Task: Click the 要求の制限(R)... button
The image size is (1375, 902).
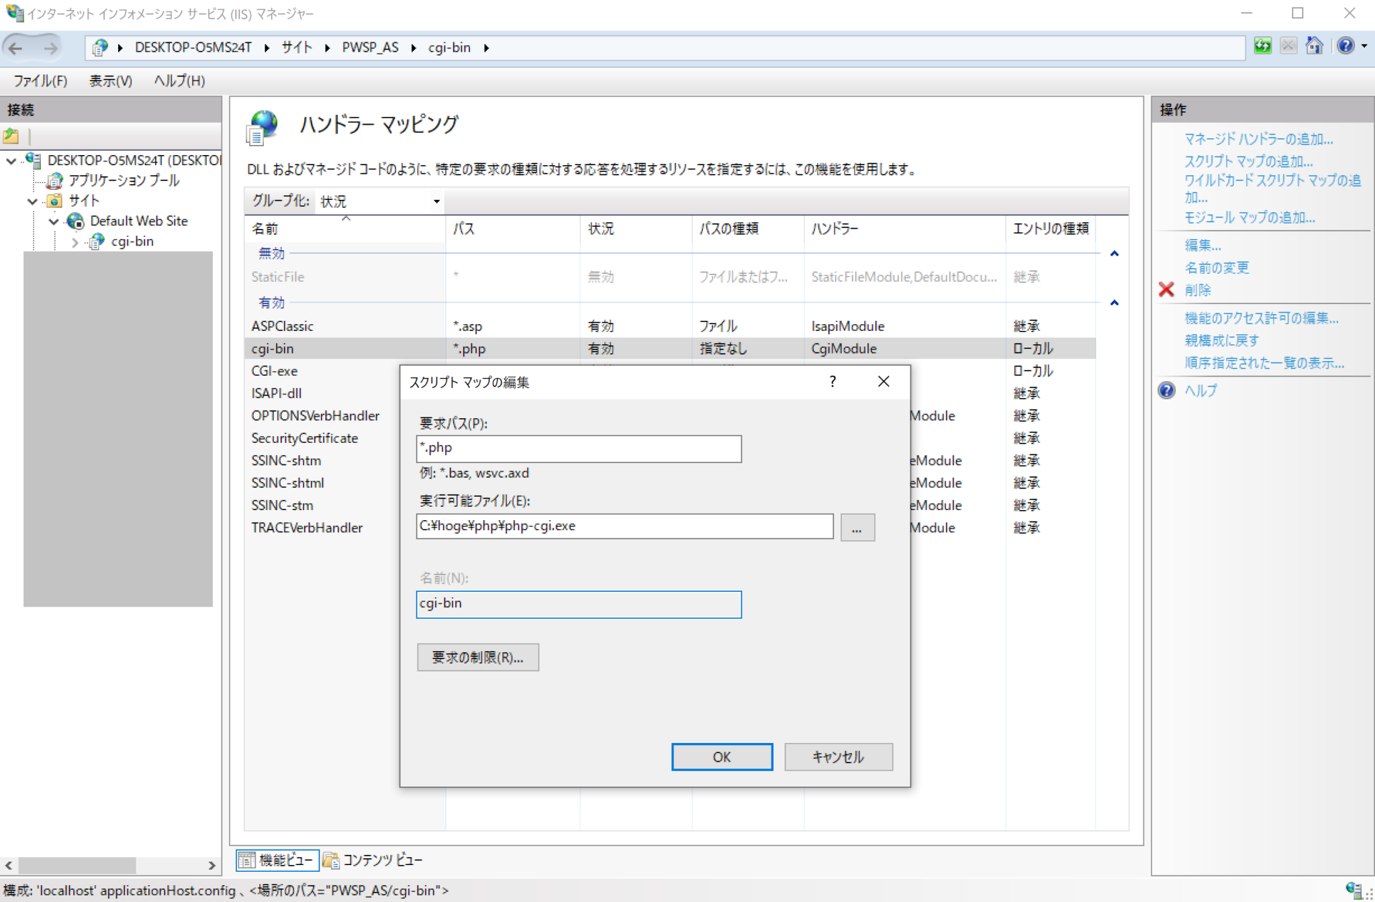Action: tap(477, 657)
